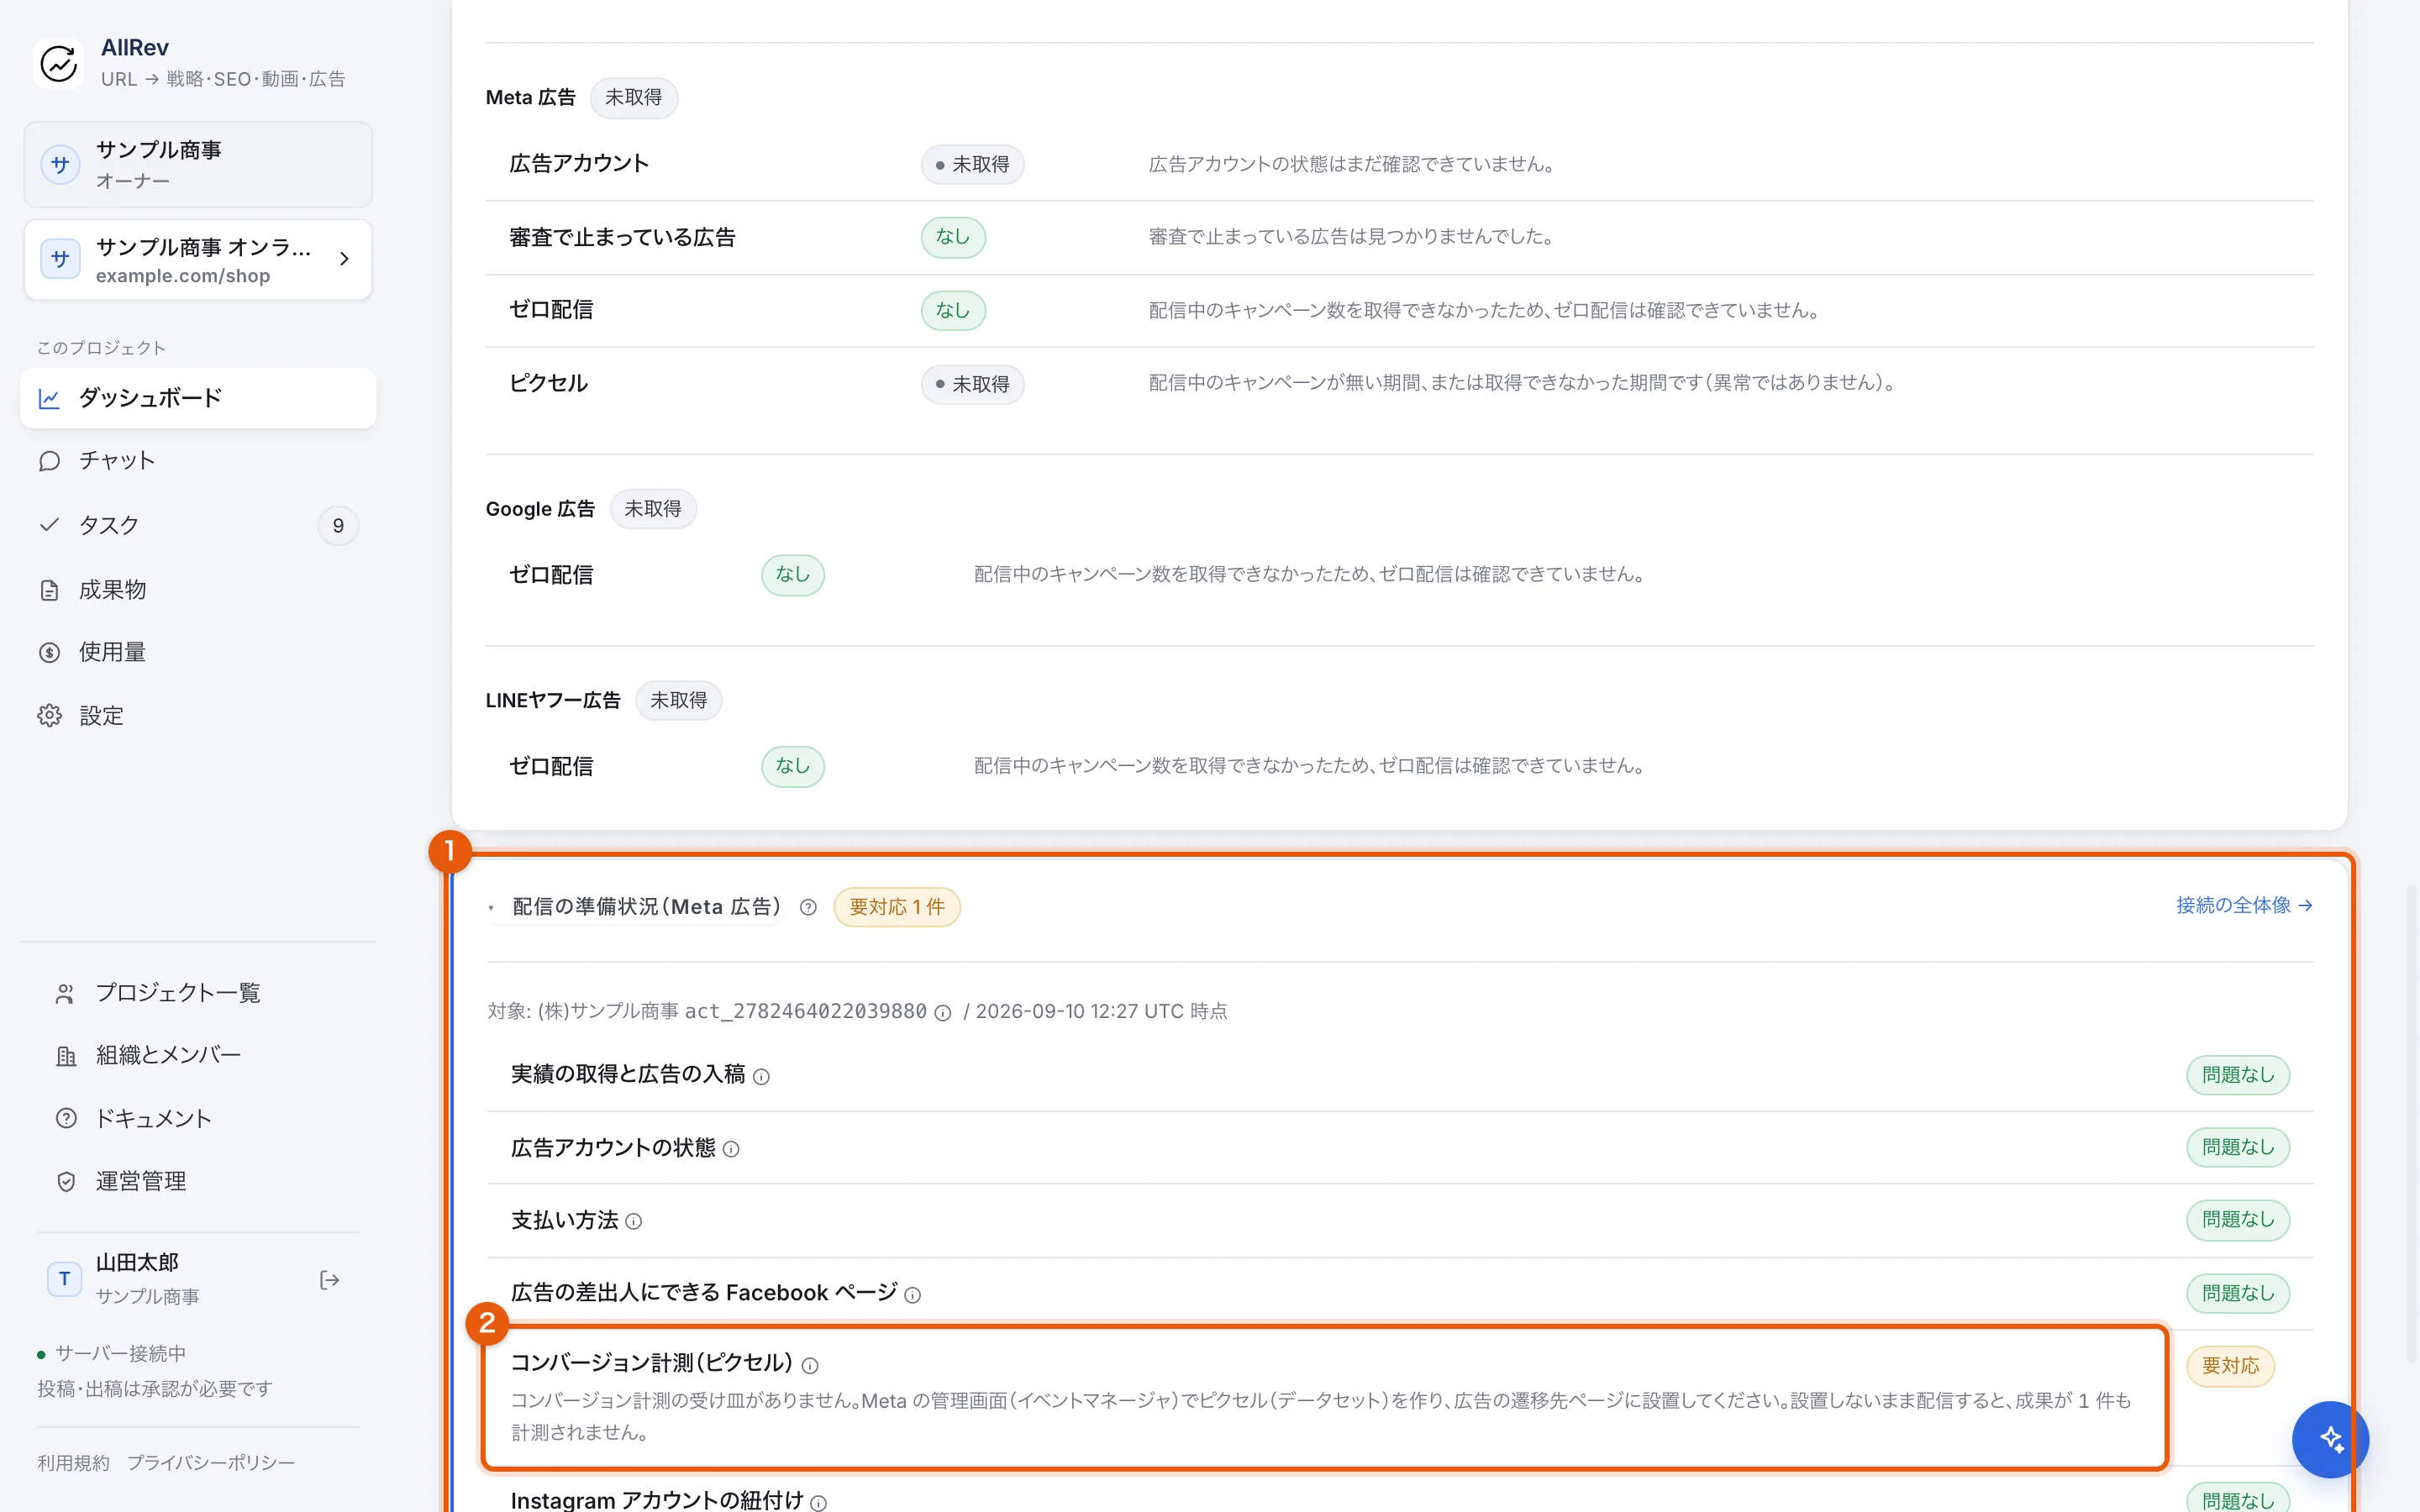Open the プライバシーポリシー link
The width and height of the screenshot is (2420, 1512).
pos(210,1463)
